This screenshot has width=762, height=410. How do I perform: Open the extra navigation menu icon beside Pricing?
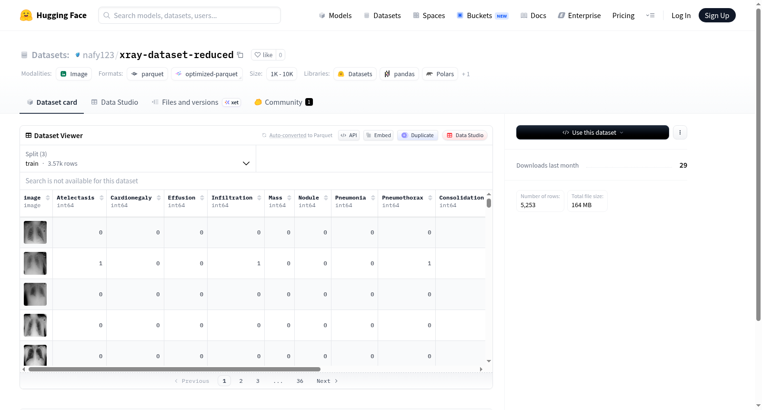pos(650,16)
